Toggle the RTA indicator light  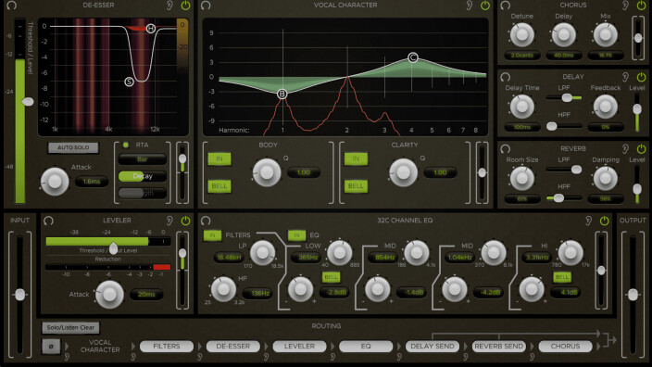(126, 145)
